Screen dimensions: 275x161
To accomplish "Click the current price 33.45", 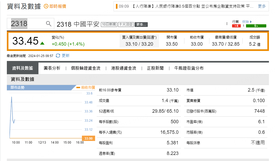I will click(x=26, y=41).
